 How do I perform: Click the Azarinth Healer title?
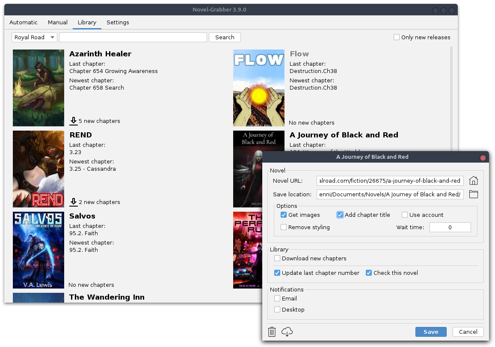(101, 54)
